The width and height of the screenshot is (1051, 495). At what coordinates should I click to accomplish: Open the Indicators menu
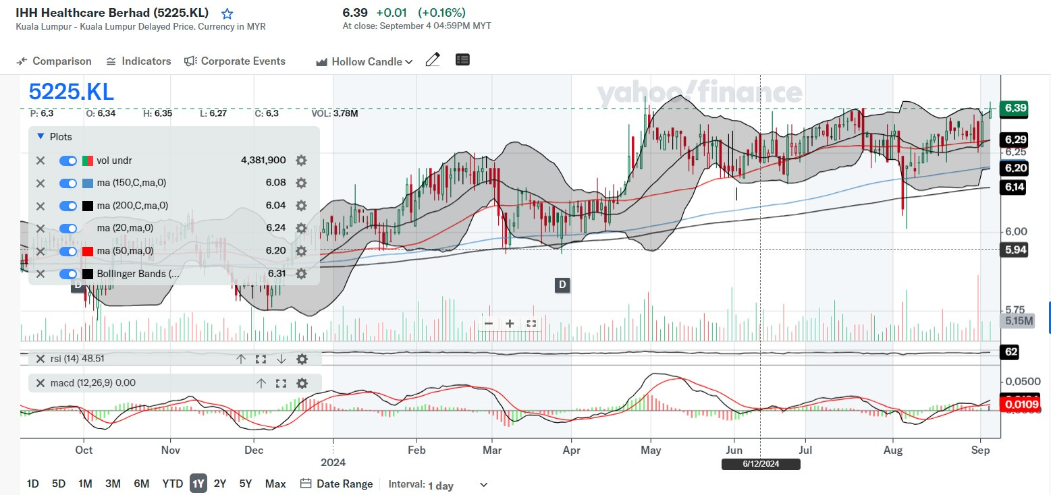tap(138, 61)
